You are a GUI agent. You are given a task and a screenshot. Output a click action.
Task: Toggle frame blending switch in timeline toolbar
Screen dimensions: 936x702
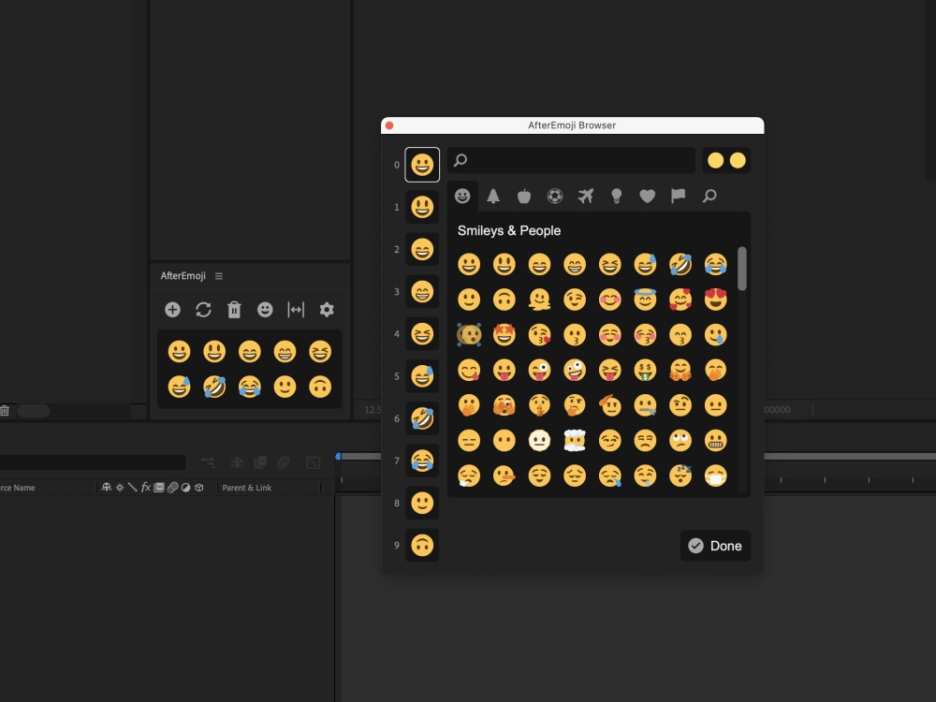260,462
